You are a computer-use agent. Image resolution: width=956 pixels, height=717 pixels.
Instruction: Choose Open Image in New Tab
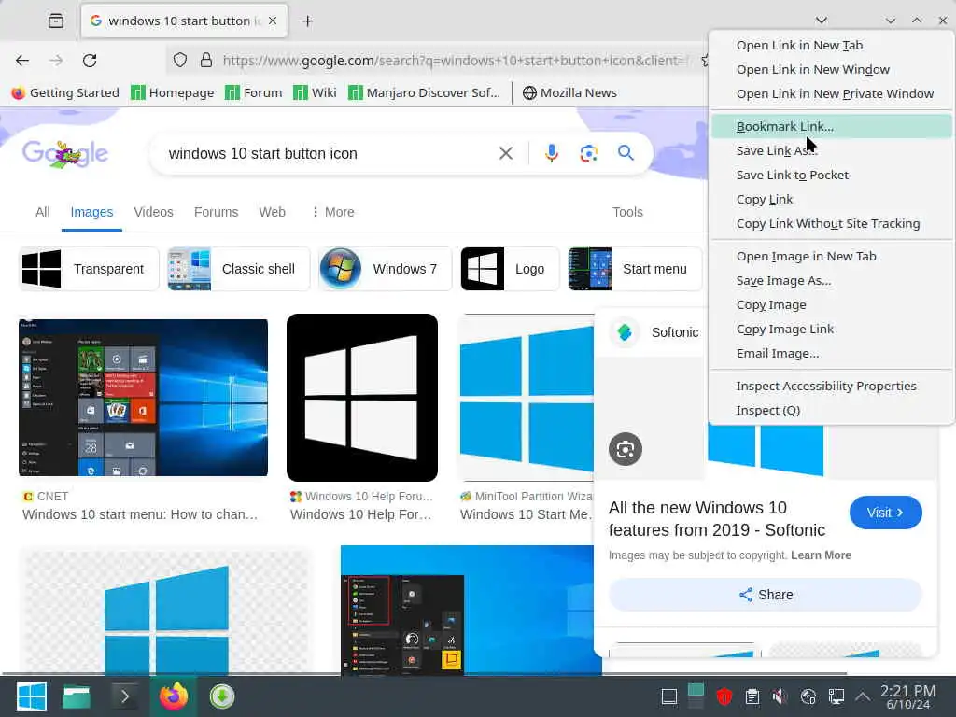click(831, 256)
